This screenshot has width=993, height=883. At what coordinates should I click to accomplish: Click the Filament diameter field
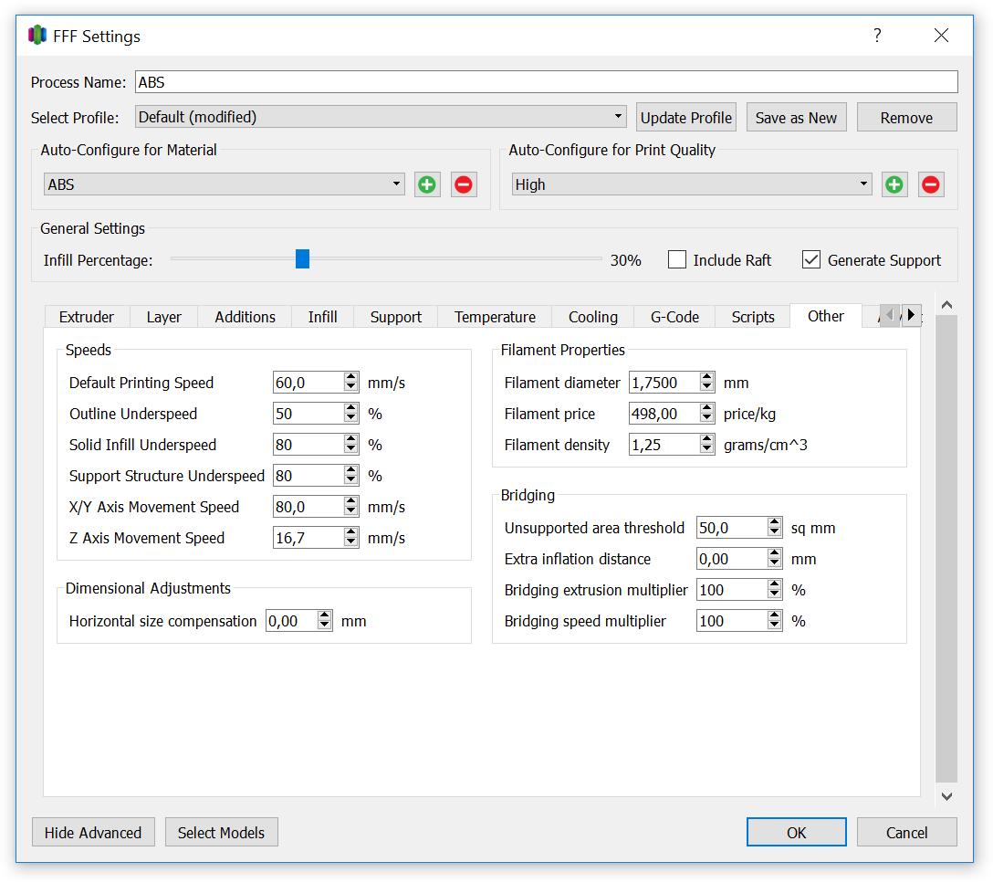pyautogui.click(x=664, y=383)
